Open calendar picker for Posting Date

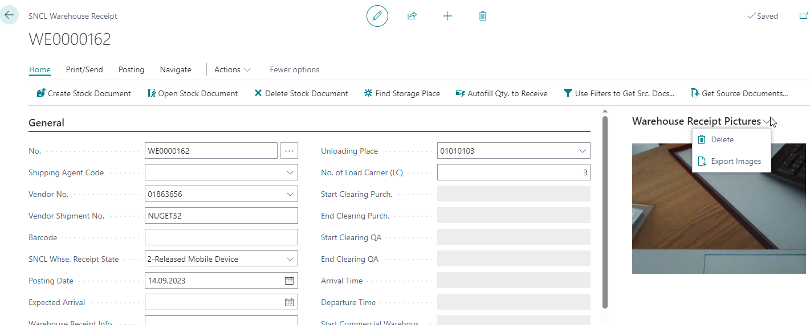[289, 281]
